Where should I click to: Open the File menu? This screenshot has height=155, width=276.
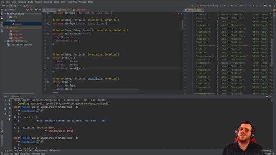tap(3, 2)
